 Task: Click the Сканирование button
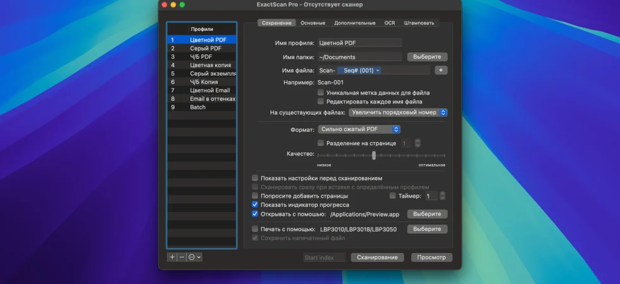pyautogui.click(x=377, y=257)
